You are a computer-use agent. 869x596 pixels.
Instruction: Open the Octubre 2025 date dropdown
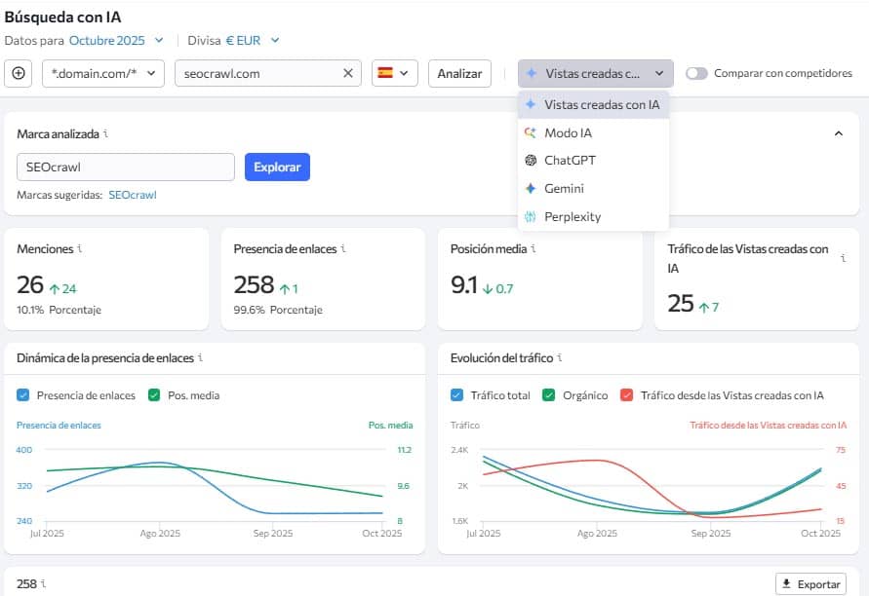coord(116,40)
